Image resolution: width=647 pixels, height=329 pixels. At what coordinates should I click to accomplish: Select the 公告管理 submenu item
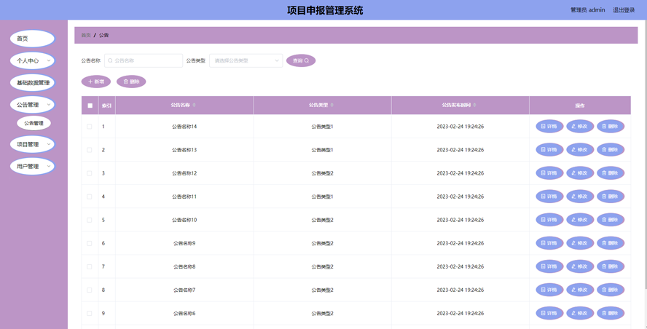tap(34, 123)
